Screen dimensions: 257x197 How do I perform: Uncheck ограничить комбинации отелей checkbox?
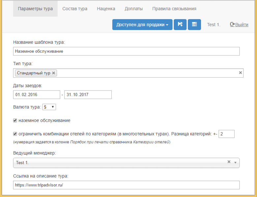(x=15, y=134)
